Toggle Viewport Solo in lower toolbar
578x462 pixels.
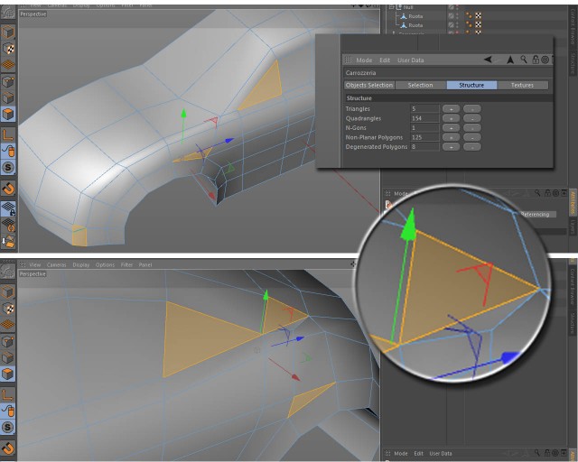[x=8, y=428]
